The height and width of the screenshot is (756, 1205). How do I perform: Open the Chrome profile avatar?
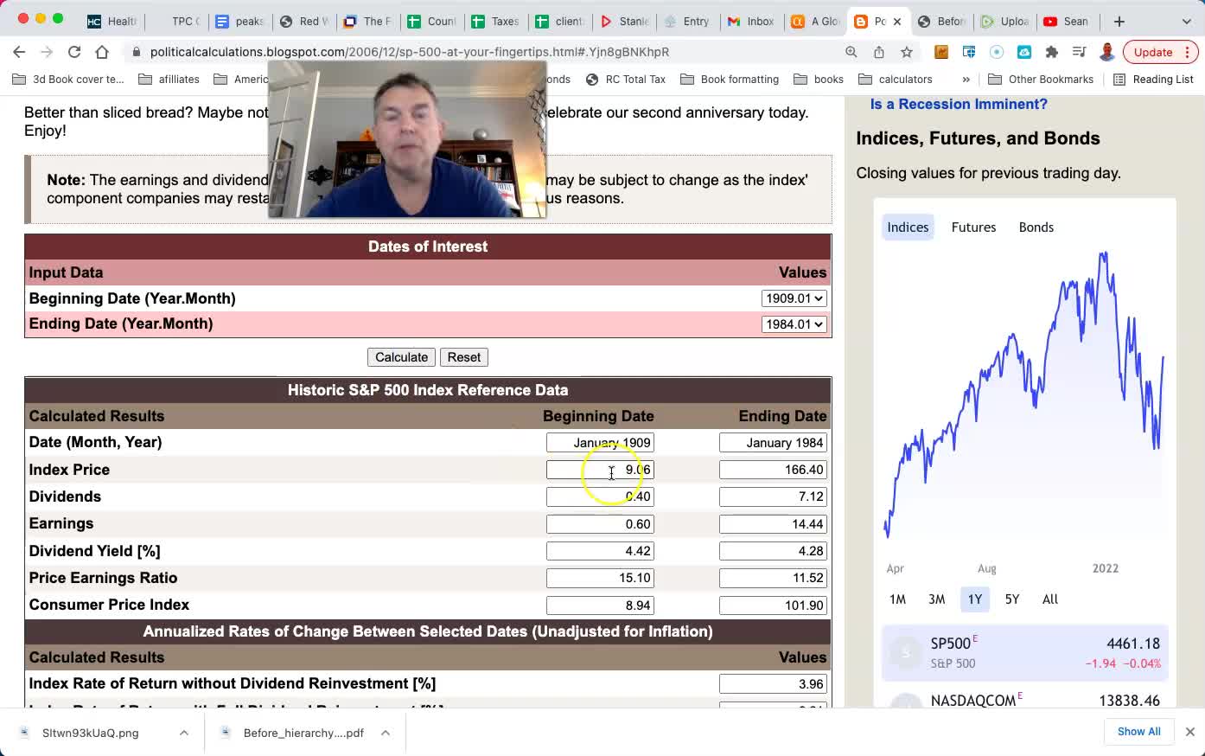click(x=1107, y=52)
